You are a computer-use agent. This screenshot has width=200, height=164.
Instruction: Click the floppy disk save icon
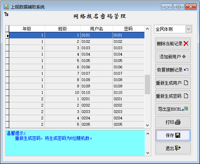click(178, 135)
